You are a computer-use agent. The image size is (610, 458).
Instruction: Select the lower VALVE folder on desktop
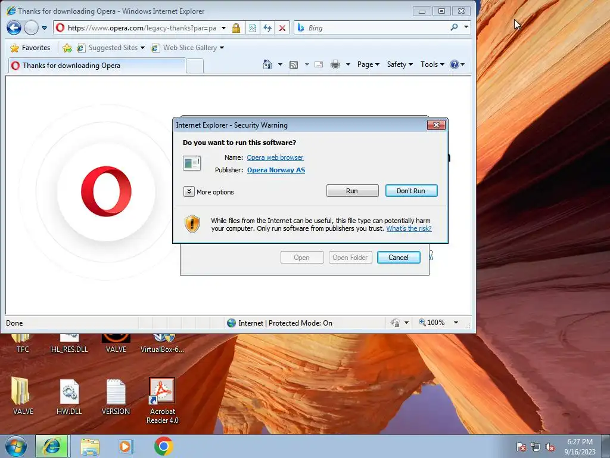coord(23,396)
